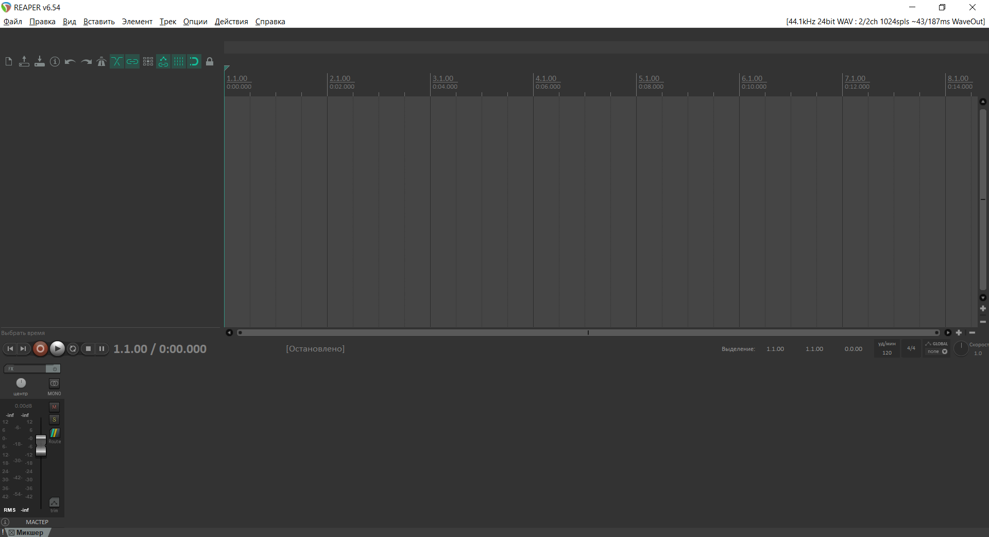Click the master trim envelope button

pos(54,502)
